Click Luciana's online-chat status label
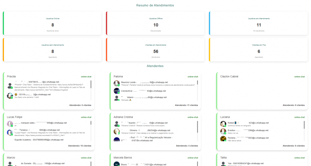 coord(299,117)
